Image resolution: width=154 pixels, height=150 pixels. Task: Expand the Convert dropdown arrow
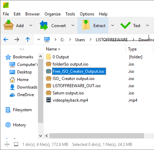click(73, 25)
